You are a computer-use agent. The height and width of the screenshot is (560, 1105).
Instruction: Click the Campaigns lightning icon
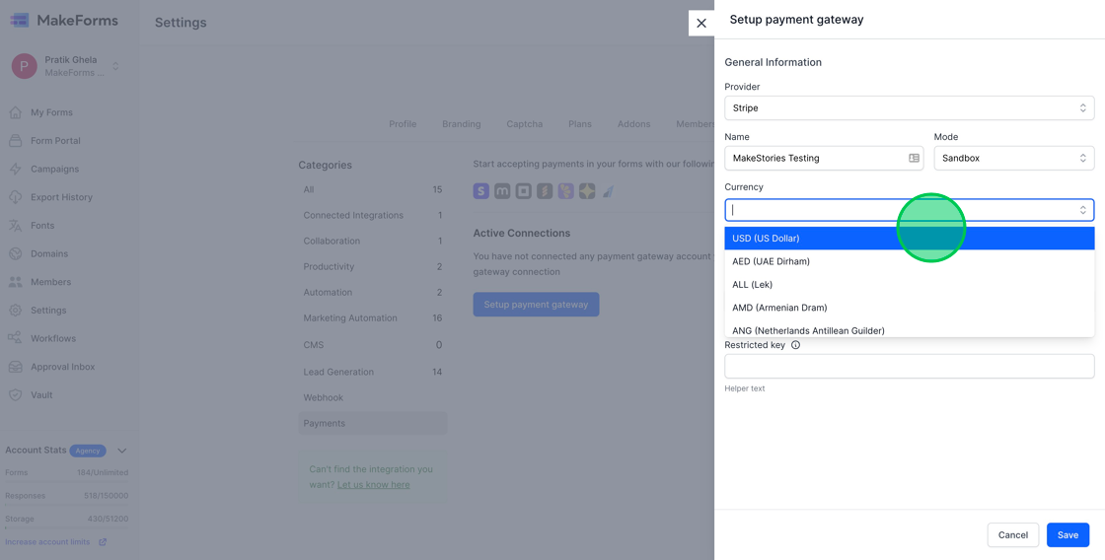pyautogui.click(x=16, y=169)
